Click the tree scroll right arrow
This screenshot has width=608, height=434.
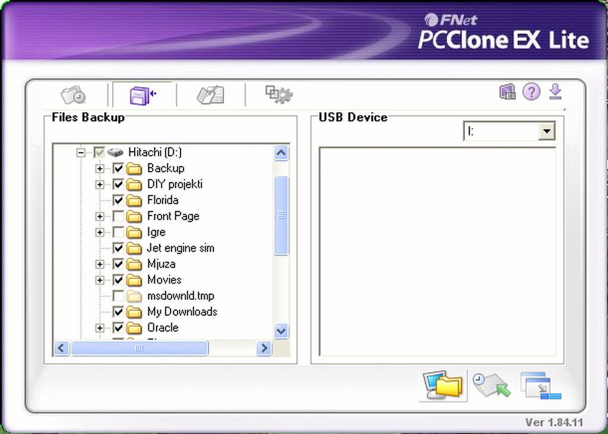pyautogui.click(x=264, y=348)
